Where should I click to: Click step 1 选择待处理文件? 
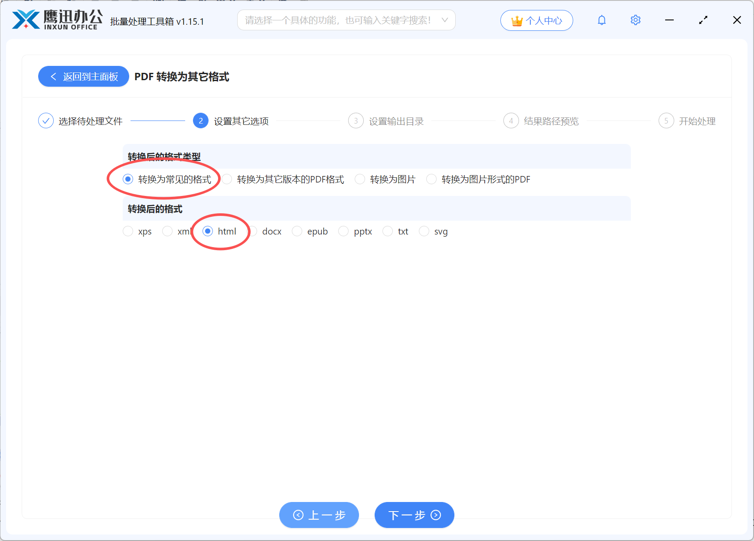coord(81,121)
